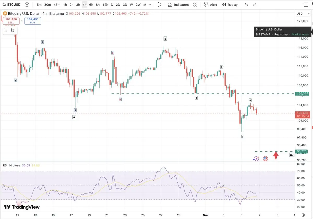Switch chart to 2D interval
This screenshot has width=313, height=219.
click(118, 5)
